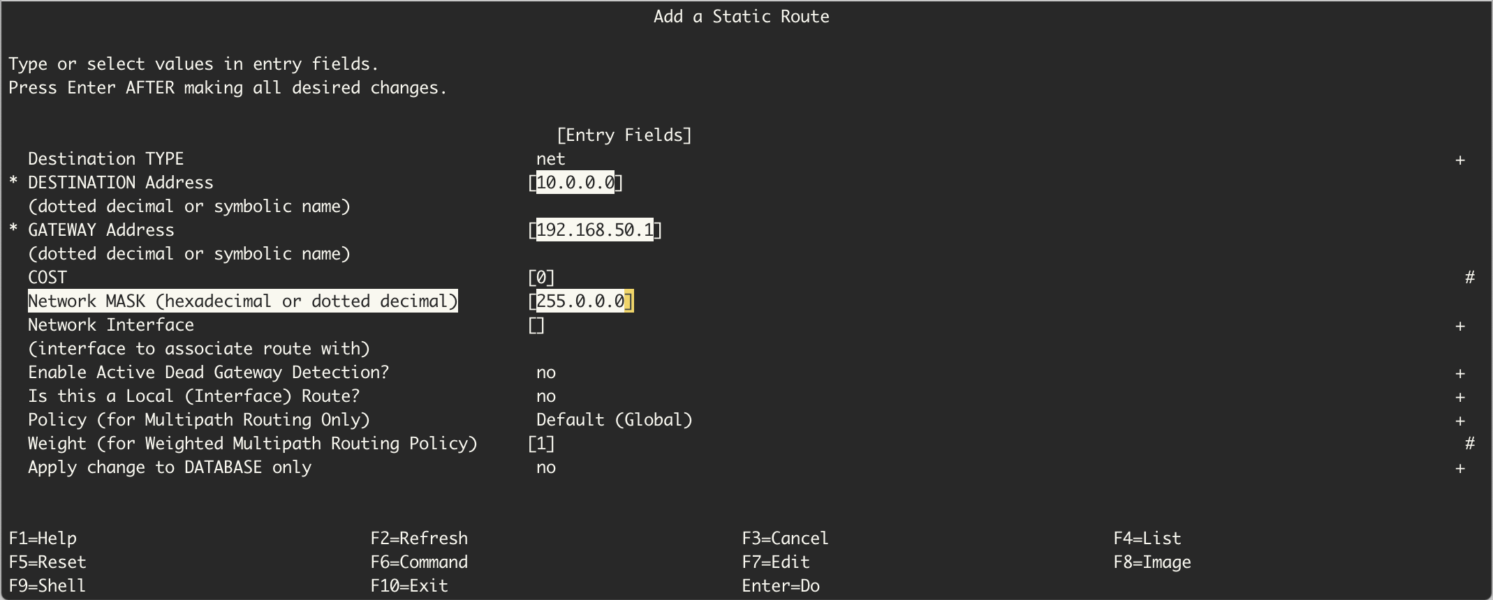Click F4=List

click(1147, 539)
